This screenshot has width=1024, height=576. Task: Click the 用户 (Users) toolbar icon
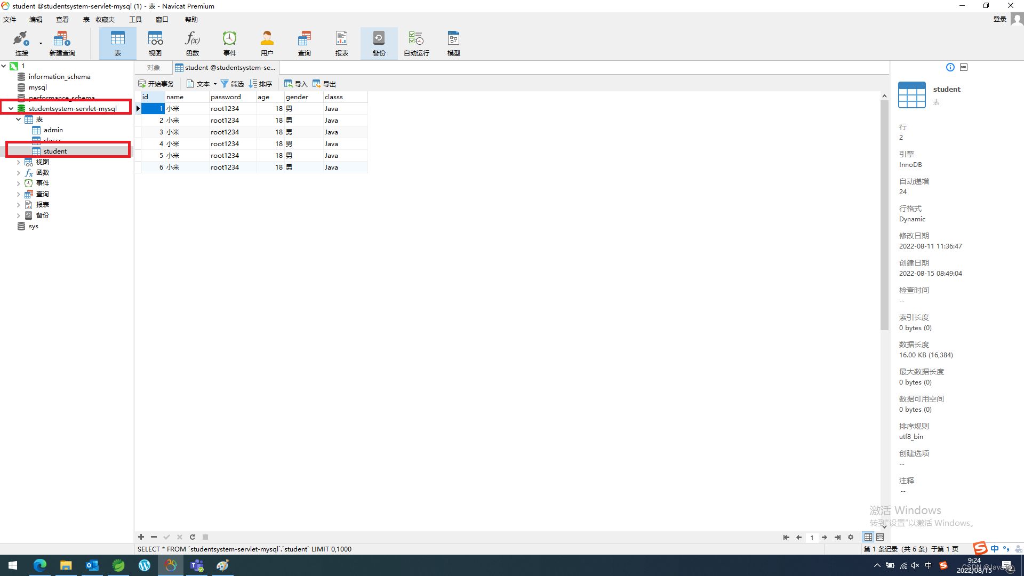(x=267, y=43)
